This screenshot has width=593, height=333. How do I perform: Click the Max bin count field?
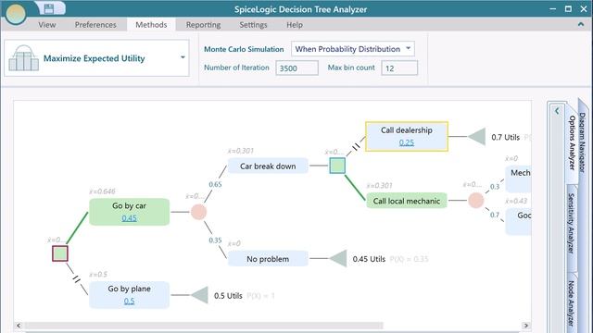[x=399, y=68]
